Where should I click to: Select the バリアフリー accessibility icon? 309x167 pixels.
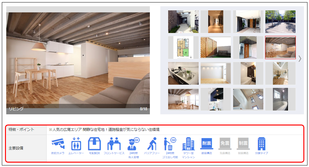[152, 144]
